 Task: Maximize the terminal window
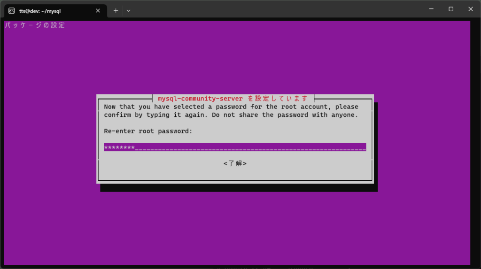450,9
